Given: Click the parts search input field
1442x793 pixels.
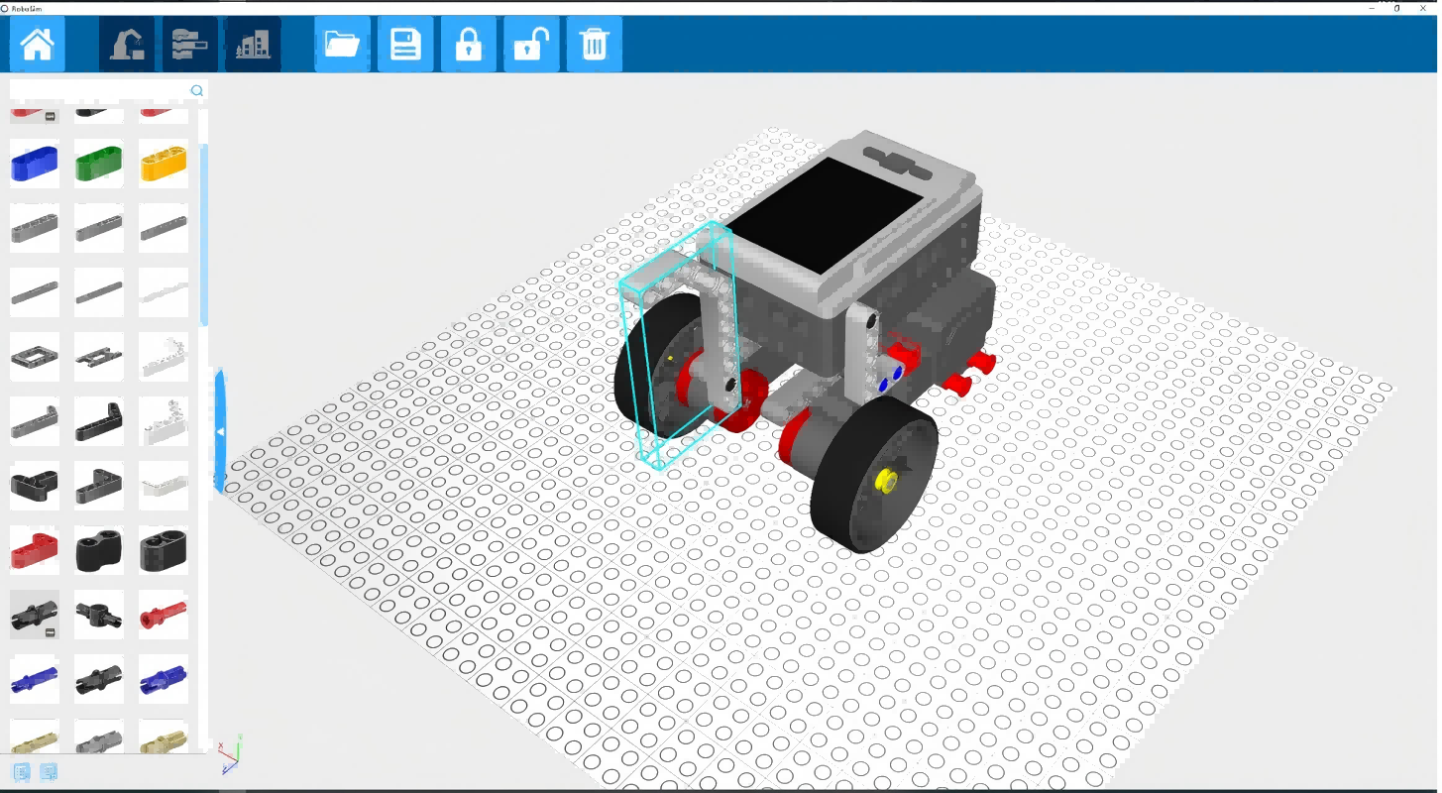Looking at the screenshot, I should (99, 91).
